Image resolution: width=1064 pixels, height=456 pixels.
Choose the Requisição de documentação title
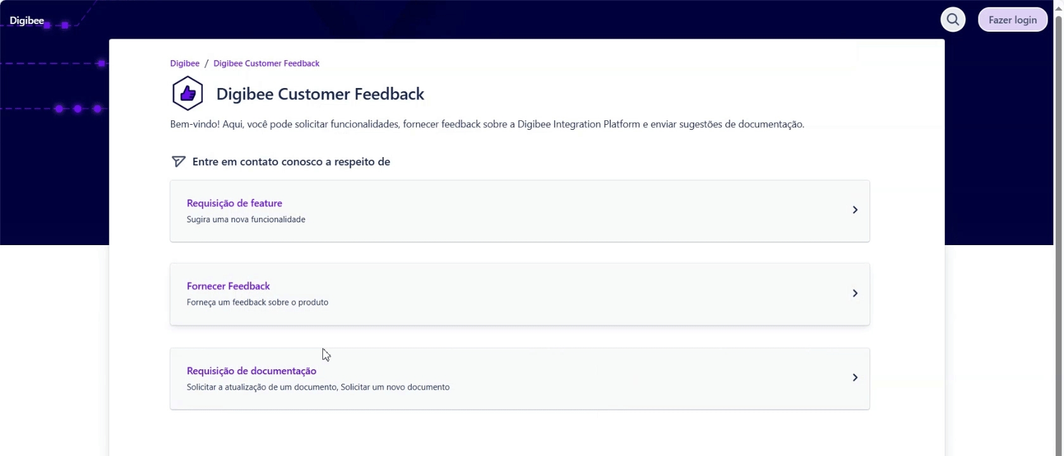(251, 371)
